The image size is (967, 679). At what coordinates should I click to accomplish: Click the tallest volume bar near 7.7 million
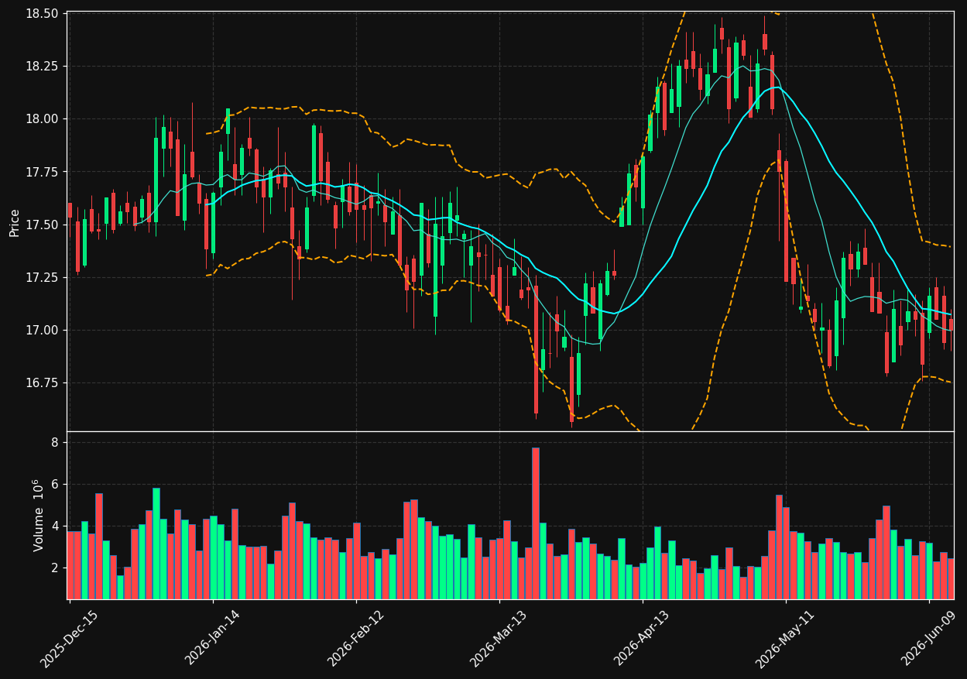tap(536, 523)
